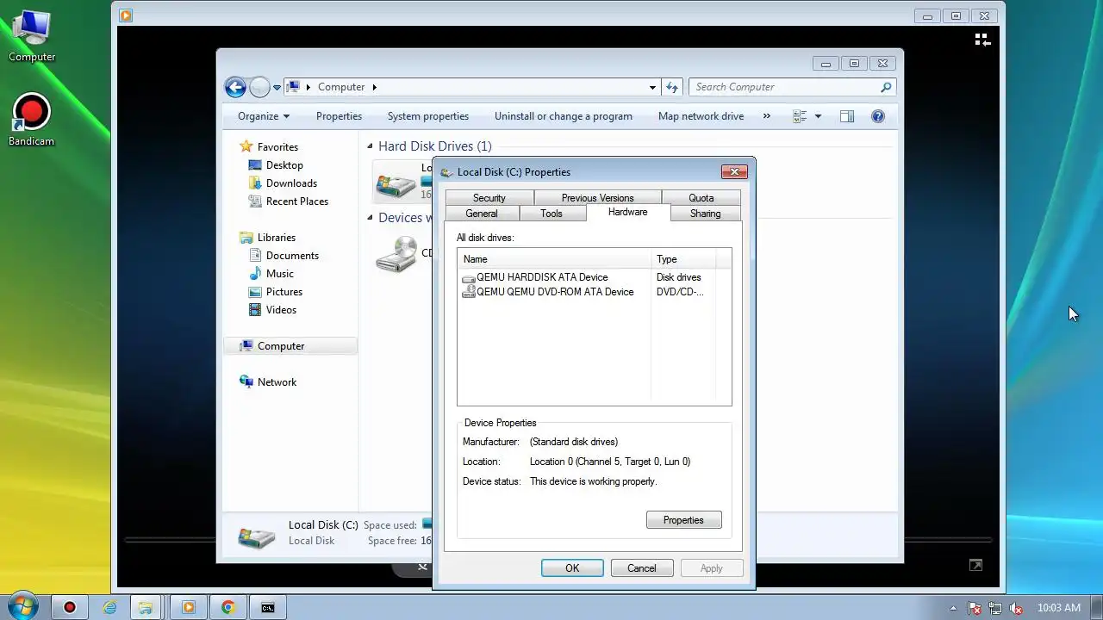This screenshot has width=1103, height=620.
Task: Click the breadcrumb arrow after Computer
Action: point(374,87)
